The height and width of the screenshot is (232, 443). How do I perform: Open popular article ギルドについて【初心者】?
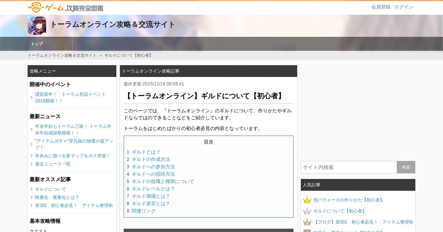point(340,211)
